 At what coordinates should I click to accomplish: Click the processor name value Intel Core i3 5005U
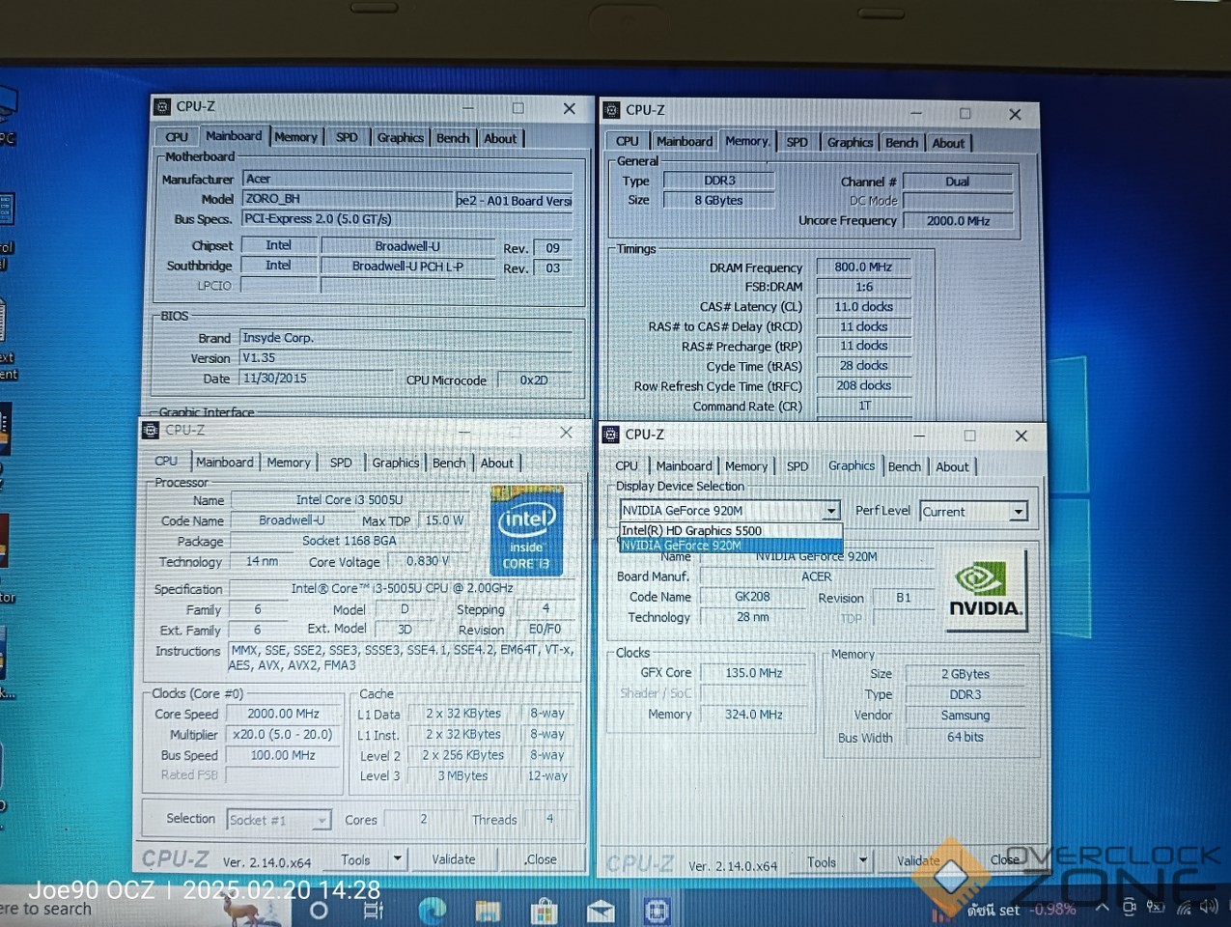349,500
